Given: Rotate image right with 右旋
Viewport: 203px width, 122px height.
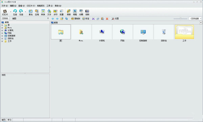Looking at the screenshot, I should (21, 13).
